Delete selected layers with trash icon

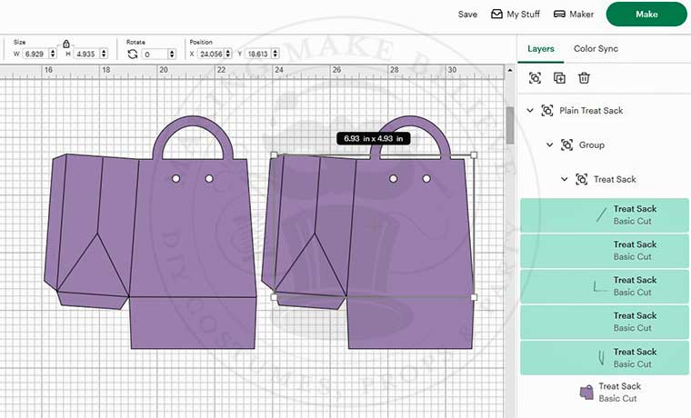pos(585,79)
